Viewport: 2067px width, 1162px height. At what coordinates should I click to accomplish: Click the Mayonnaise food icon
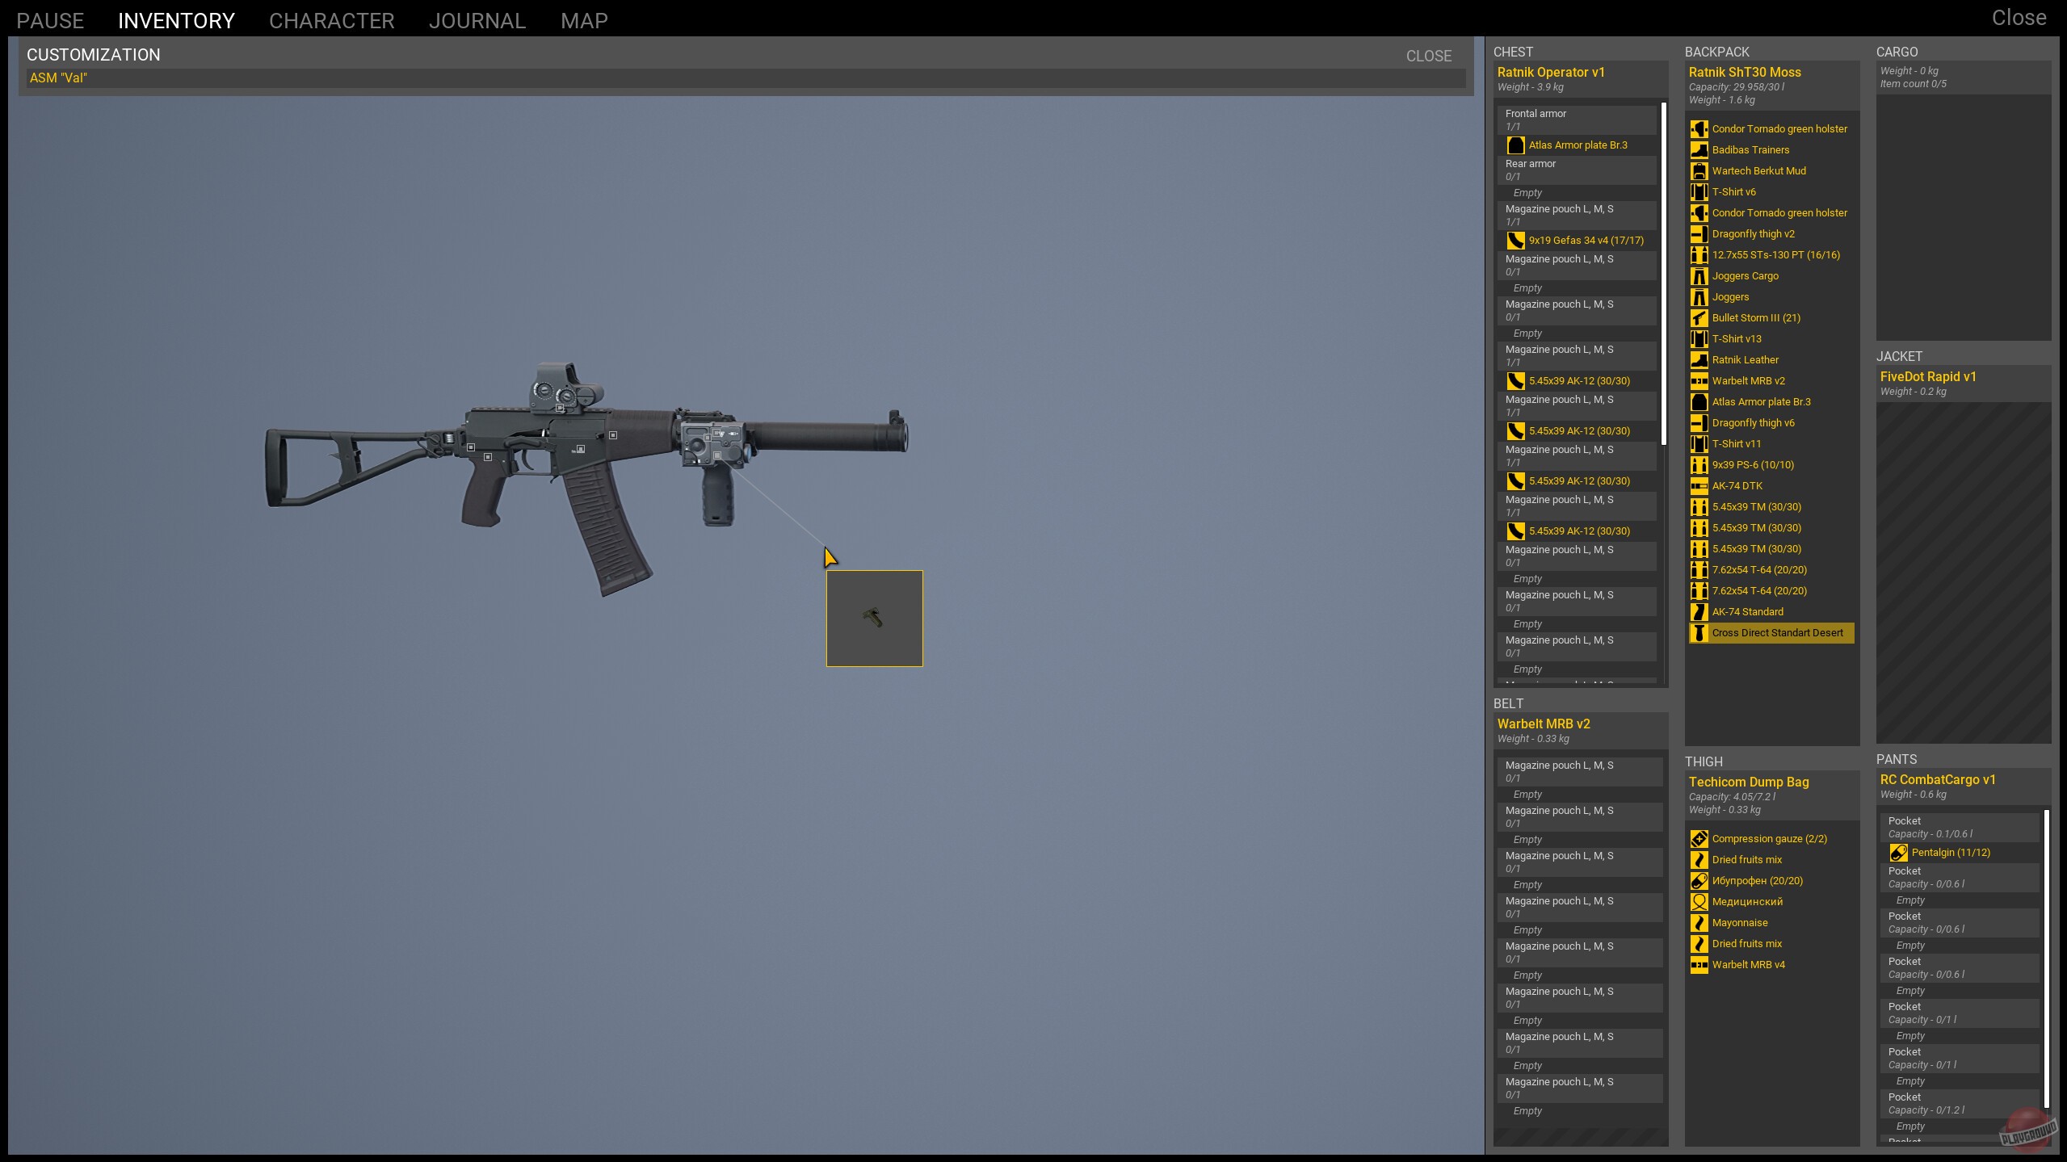pos(1699,923)
